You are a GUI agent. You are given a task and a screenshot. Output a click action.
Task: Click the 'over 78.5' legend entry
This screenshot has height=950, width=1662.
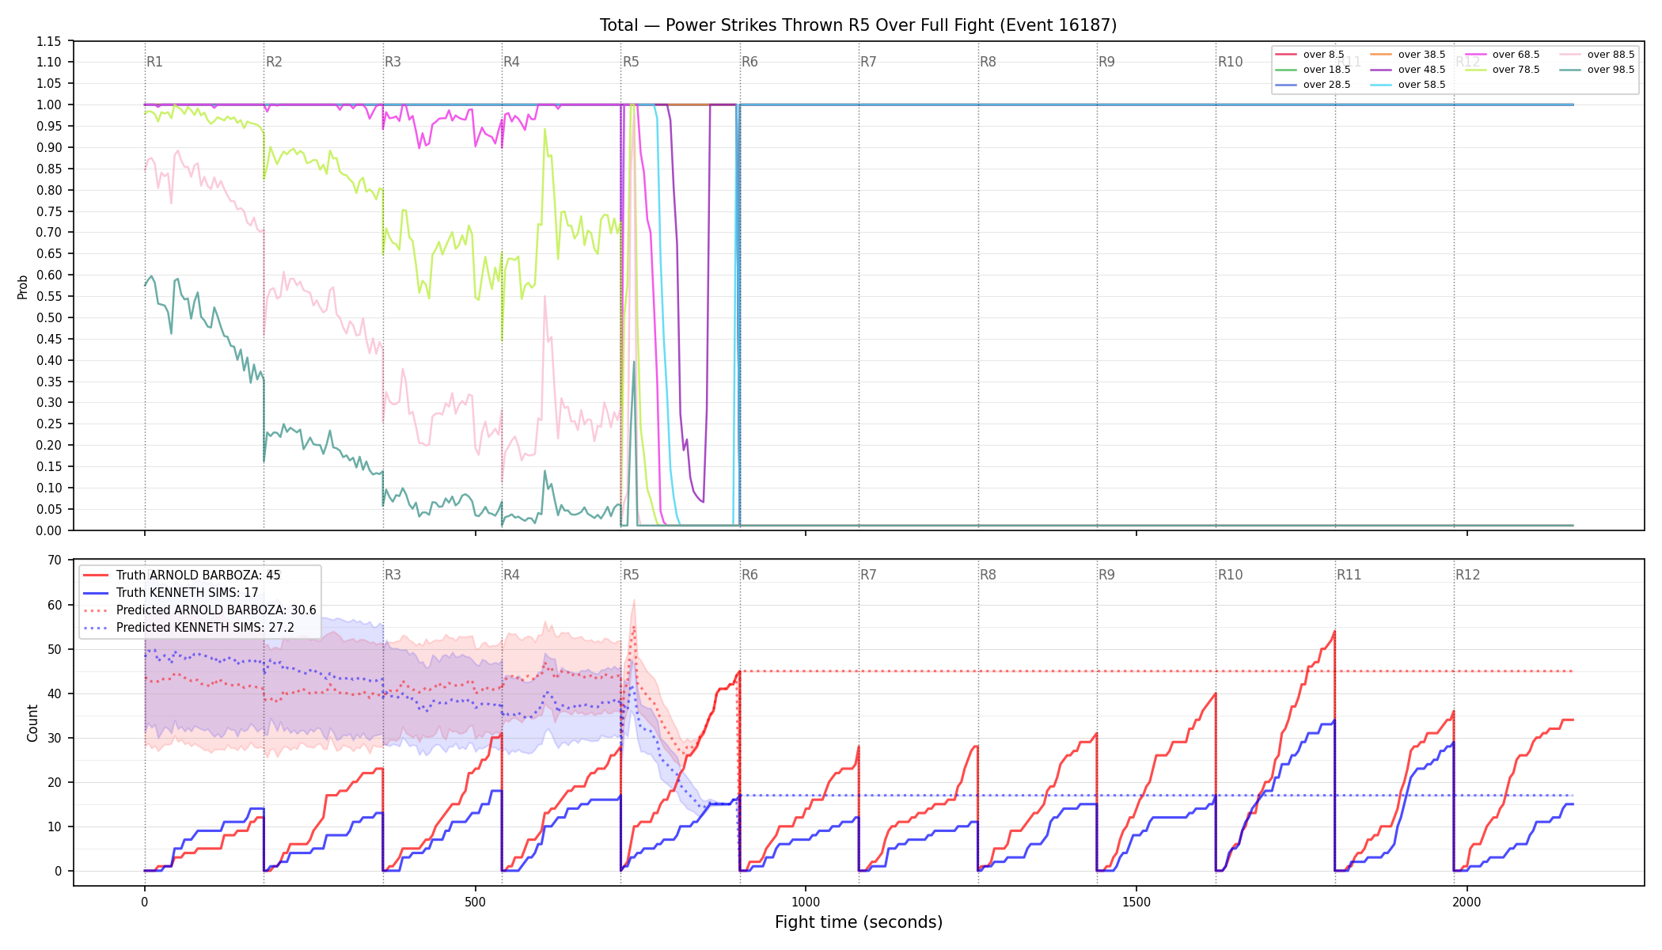click(1502, 70)
